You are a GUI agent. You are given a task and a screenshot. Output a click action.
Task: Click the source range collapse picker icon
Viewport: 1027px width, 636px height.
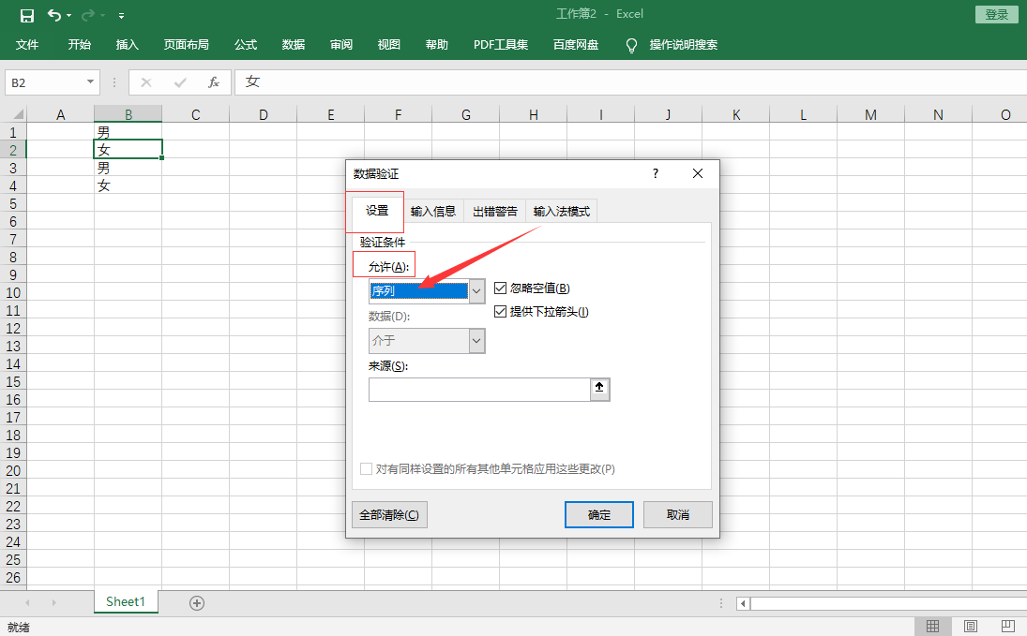pos(598,389)
